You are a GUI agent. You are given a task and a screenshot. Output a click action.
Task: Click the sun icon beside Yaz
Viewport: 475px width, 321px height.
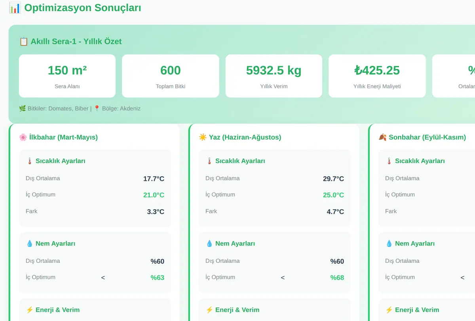point(203,137)
